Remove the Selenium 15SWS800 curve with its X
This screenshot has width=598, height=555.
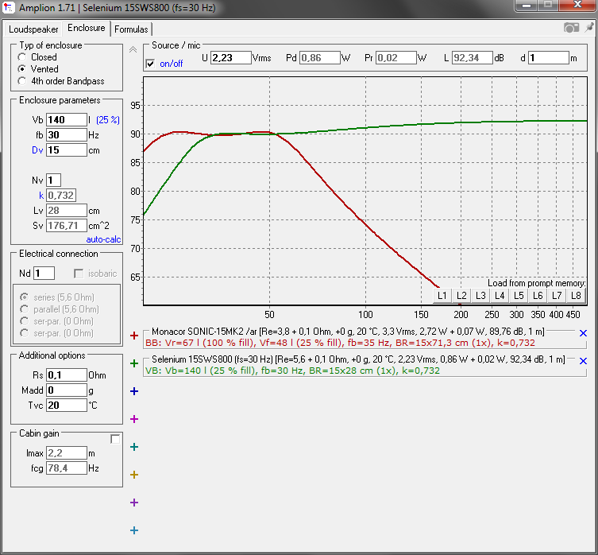pos(583,361)
